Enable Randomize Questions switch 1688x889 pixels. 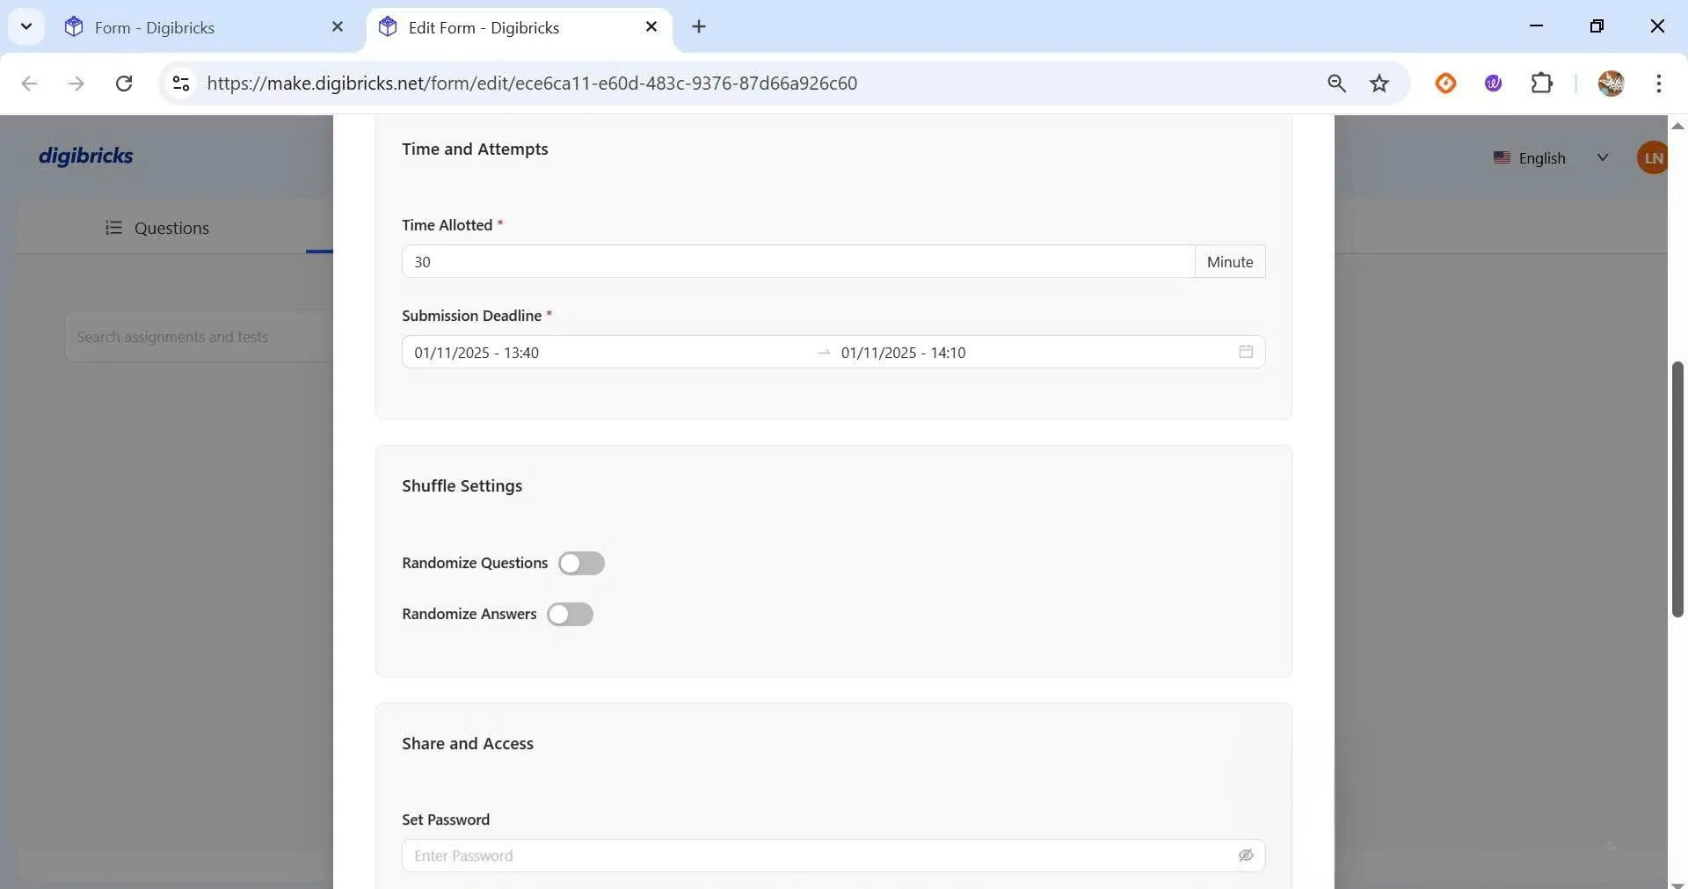(581, 563)
